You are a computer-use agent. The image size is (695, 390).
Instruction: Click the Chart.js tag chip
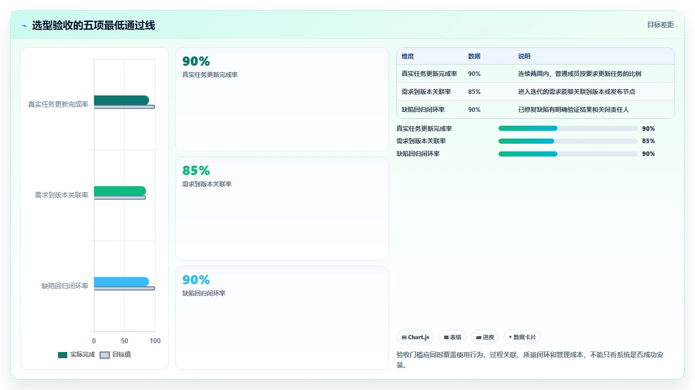[415, 337]
